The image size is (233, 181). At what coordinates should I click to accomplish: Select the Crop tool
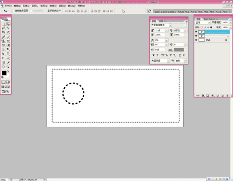pyautogui.click(x=3, y=32)
